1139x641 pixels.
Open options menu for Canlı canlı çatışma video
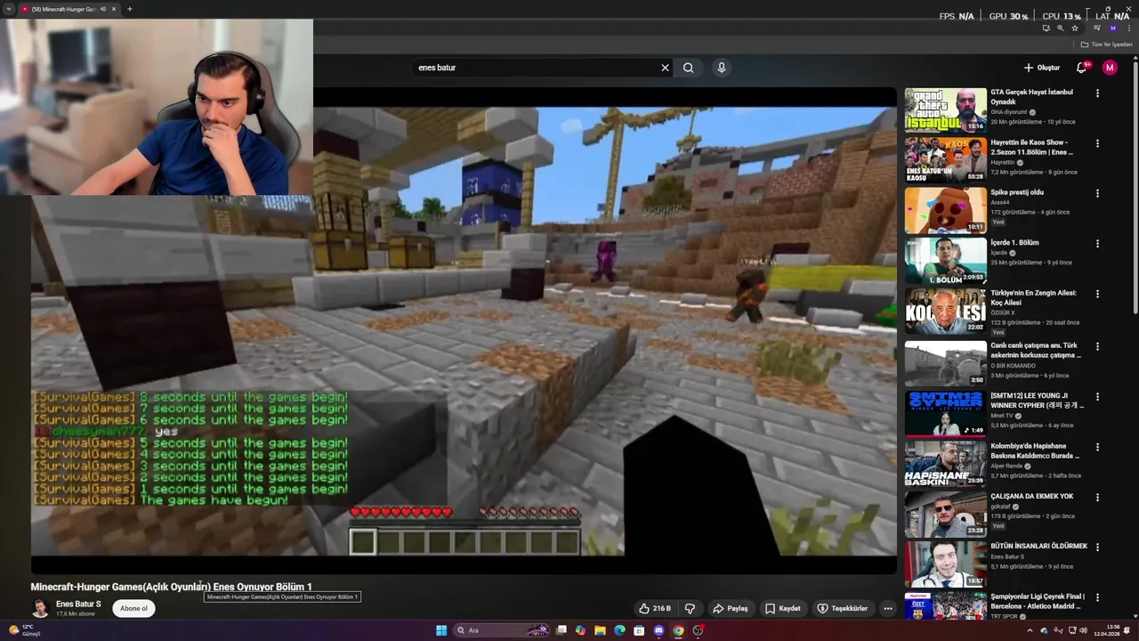[1097, 346]
